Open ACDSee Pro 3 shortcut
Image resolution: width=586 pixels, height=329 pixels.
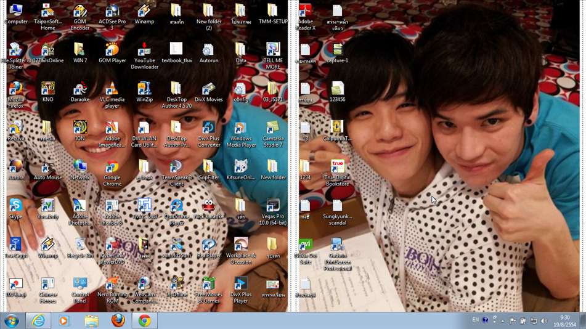coord(112,17)
